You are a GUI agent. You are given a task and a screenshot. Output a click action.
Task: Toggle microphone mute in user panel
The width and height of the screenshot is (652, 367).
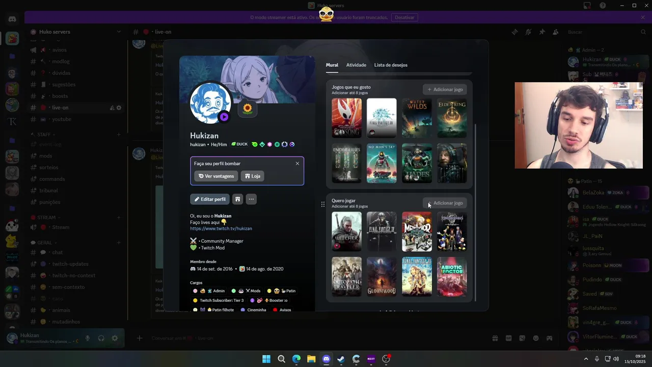tap(88, 338)
